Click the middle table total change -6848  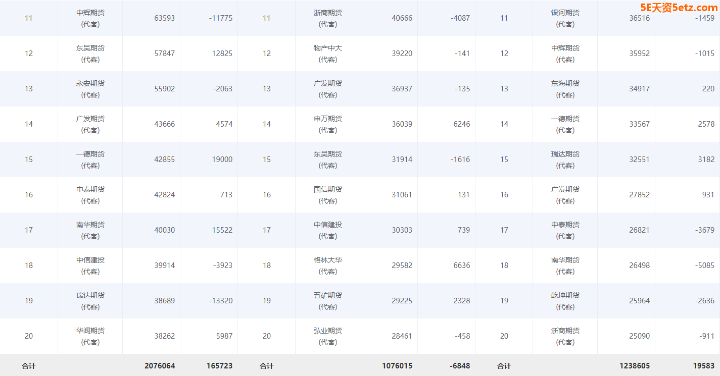[x=460, y=366]
